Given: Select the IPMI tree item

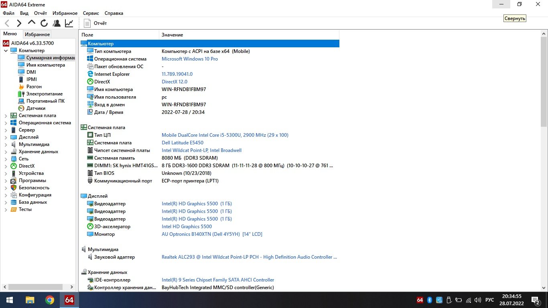Looking at the screenshot, I should [31, 79].
